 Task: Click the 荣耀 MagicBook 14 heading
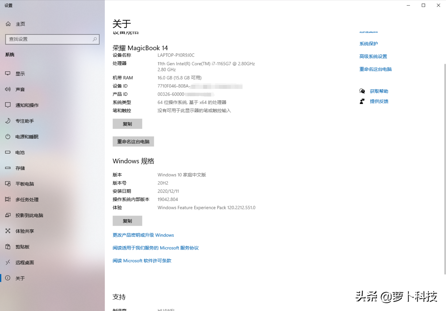click(x=140, y=48)
